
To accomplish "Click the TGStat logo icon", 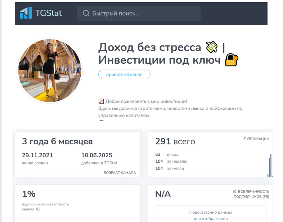I will coord(26,13).
